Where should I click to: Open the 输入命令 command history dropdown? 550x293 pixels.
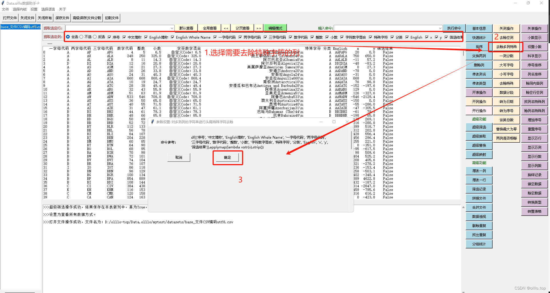point(440,28)
